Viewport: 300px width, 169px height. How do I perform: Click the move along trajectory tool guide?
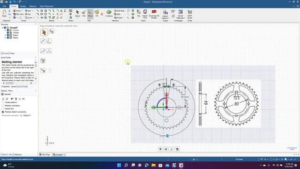click(x=43, y=51)
